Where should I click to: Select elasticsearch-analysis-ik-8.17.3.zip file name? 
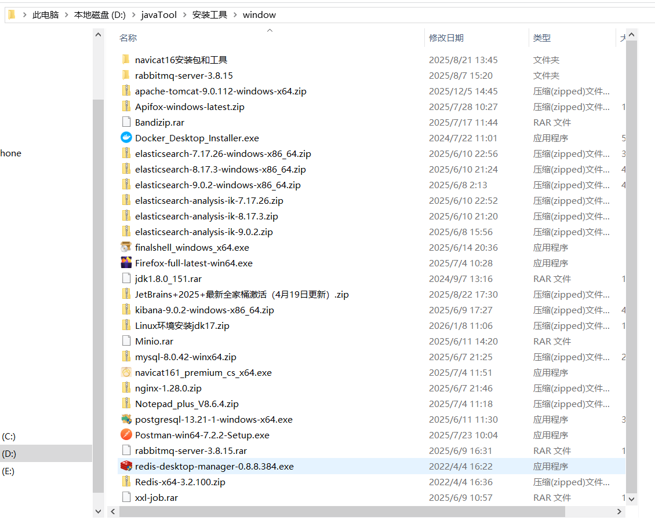[206, 216]
